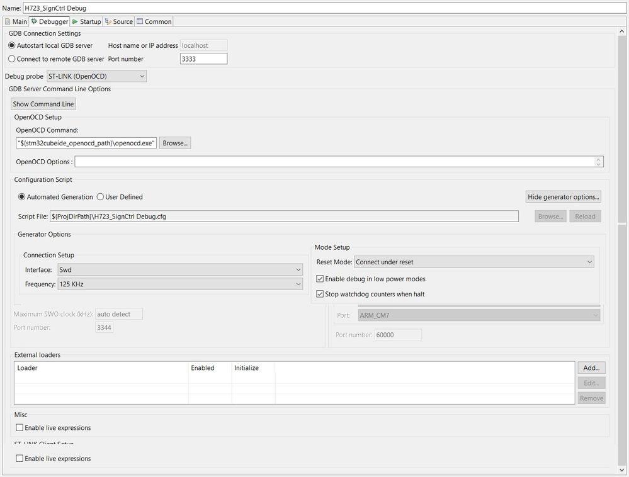Viewport: 629px width, 477px height.
Task: Enable live expressions under Misc
Action: (19, 427)
